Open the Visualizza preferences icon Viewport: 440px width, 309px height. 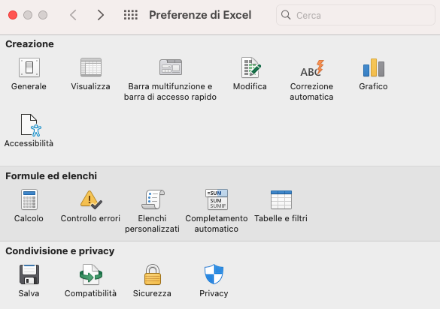click(x=91, y=67)
